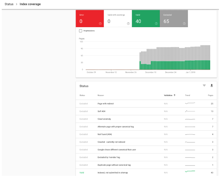Viewport: 220px width, 179px height.
Task: Toggle the Impressions checkbox
Action: pos(81,31)
